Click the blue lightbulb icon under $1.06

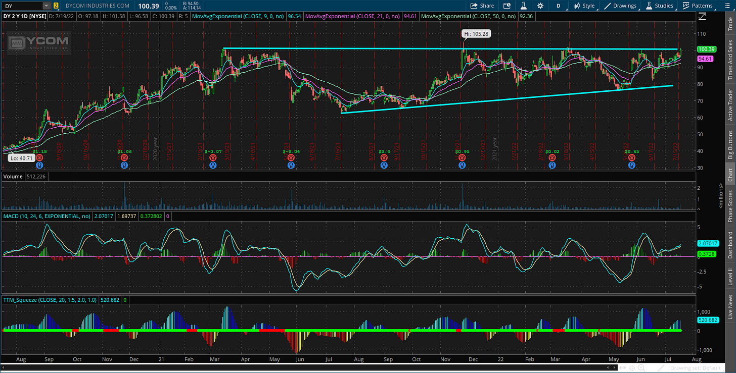[124, 165]
